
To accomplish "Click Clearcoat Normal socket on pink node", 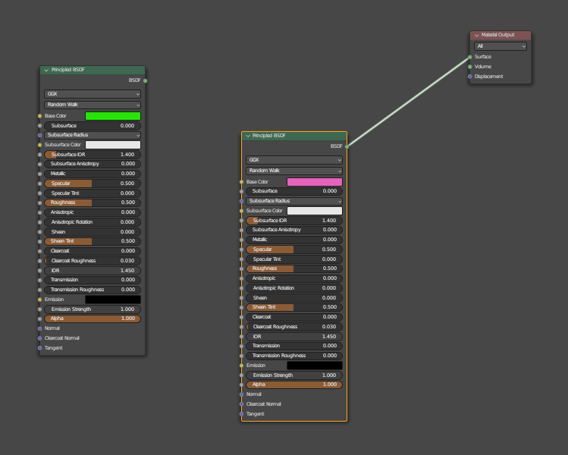I will click(x=242, y=404).
